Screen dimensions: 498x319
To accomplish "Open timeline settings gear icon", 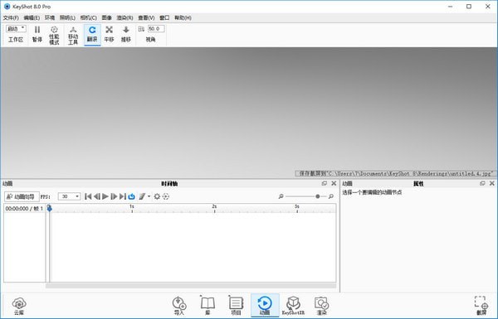I will (157, 196).
